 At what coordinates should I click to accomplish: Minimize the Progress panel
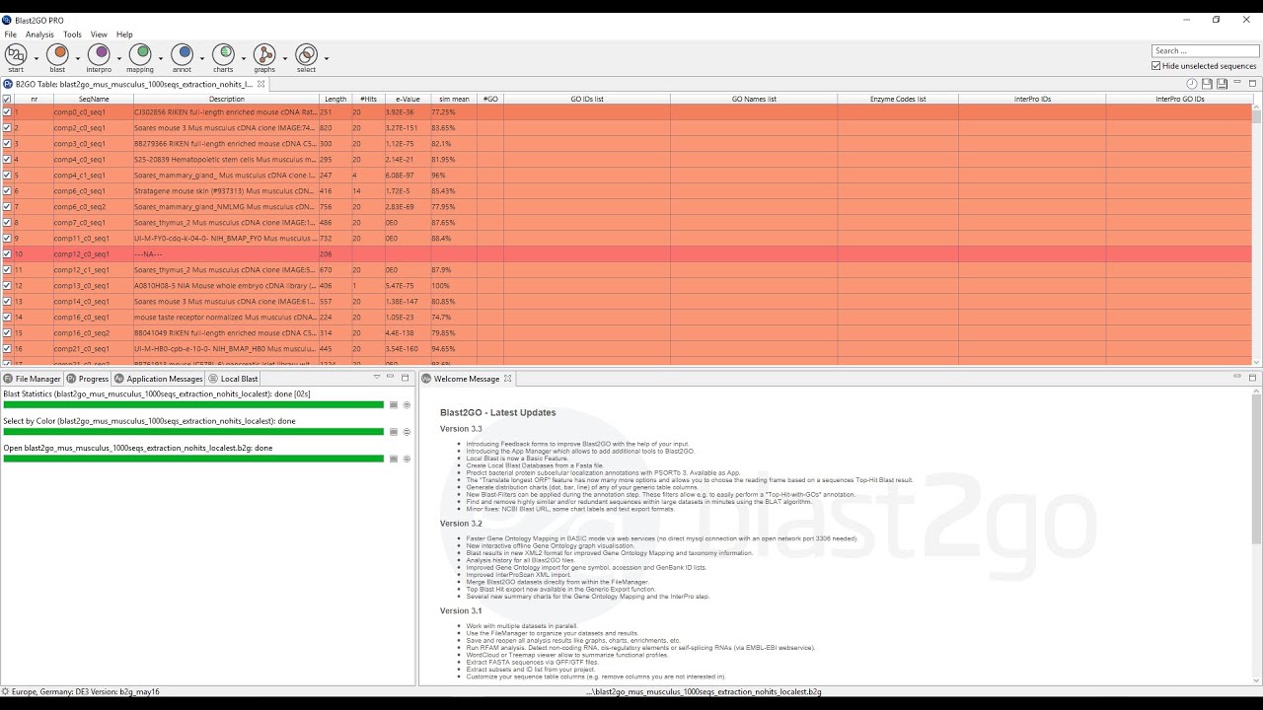point(391,378)
